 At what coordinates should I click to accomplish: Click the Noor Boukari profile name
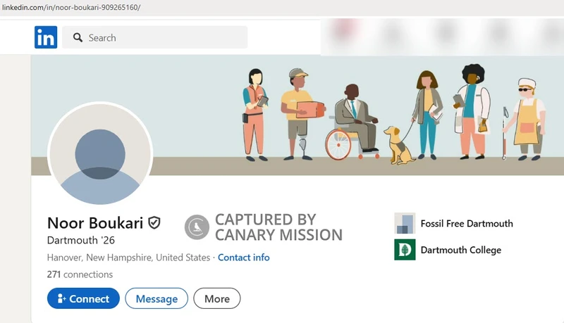pyautogui.click(x=95, y=223)
